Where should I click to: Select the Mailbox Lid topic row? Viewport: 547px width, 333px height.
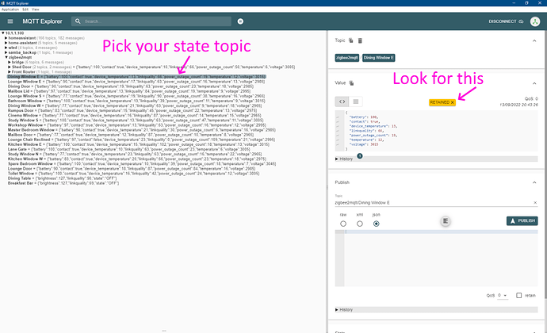coord(129,91)
